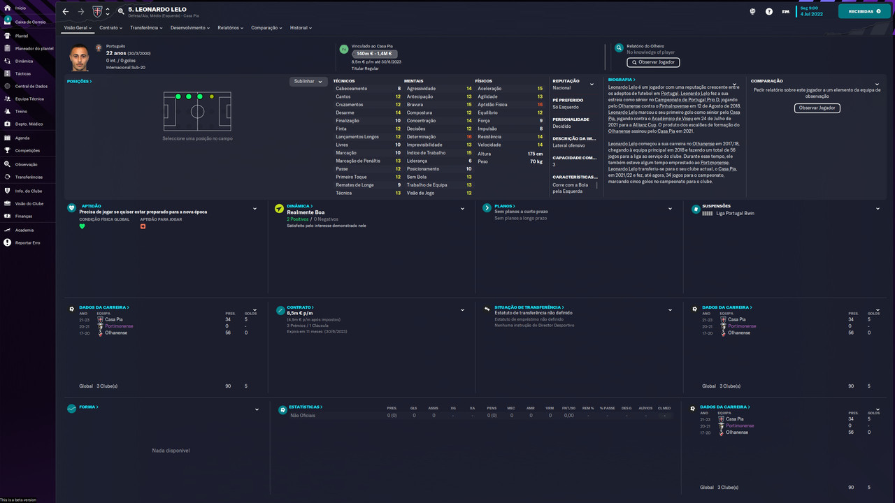895x503 pixels.
Task: Open the Estatísticas link
Action: pos(306,407)
